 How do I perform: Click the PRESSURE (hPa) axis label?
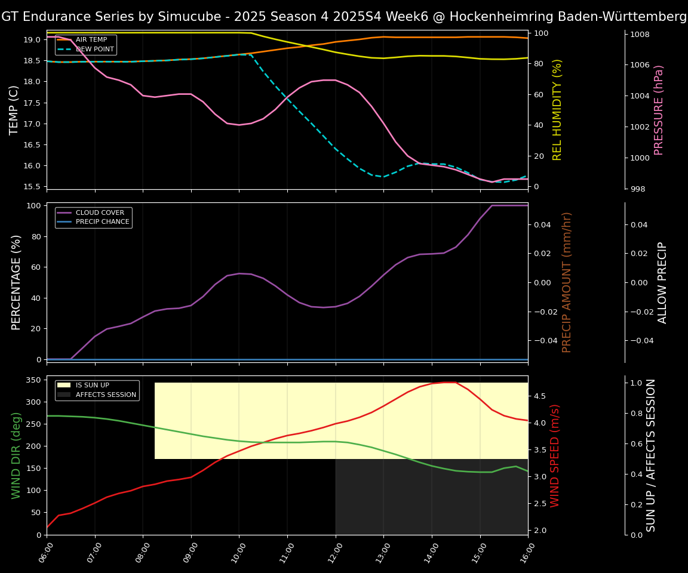(659, 110)
